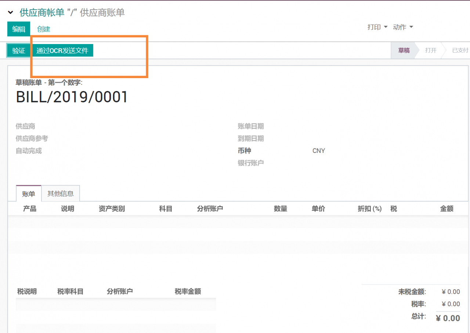
Task: Collapse the chevron beside the 供应商帐单 breadcrumb
Action: coord(11,13)
